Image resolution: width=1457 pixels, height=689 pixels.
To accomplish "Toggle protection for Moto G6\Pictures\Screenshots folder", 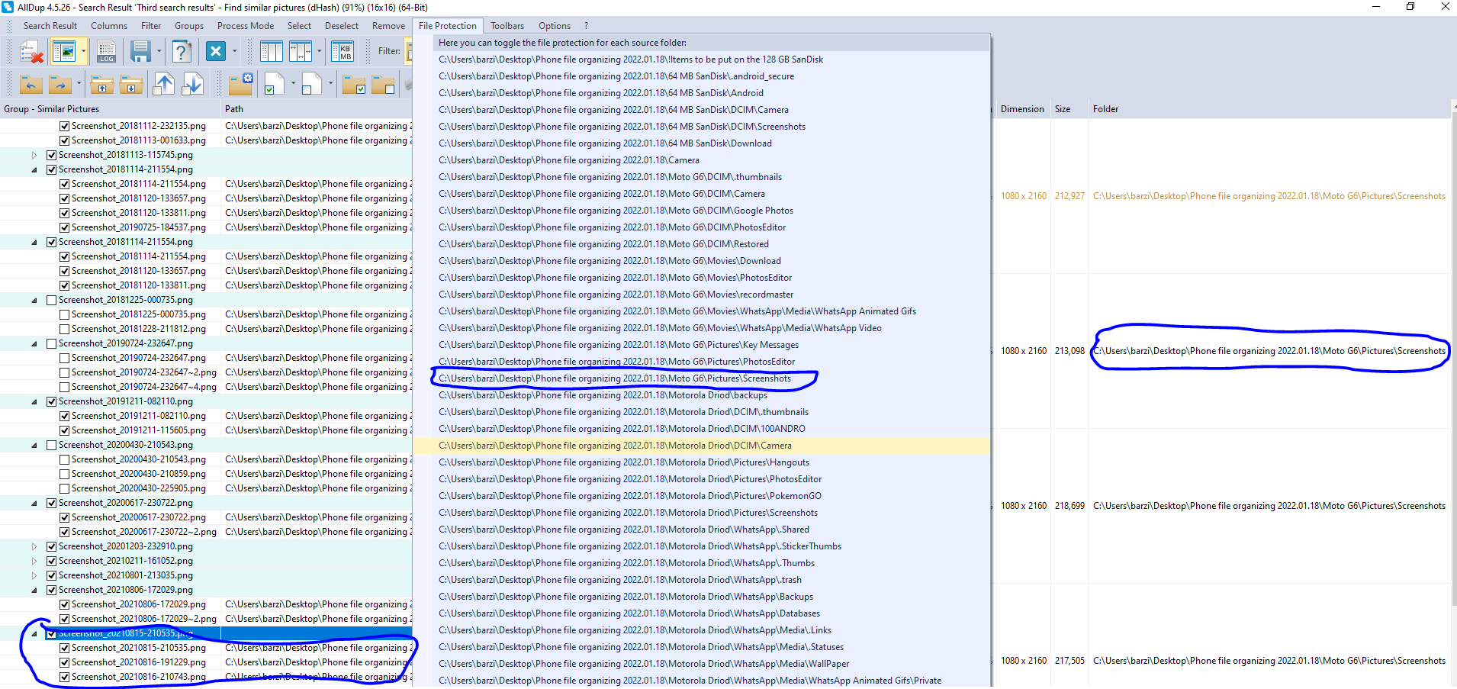I will pyautogui.click(x=615, y=378).
